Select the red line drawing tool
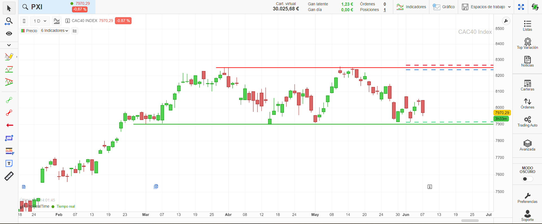The image size is (542, 224). [x=9, y=113]
